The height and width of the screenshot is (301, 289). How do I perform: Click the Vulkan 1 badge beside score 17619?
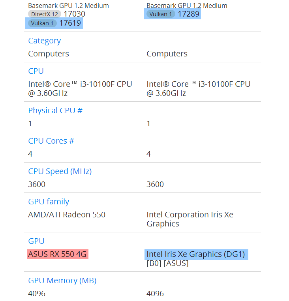point(42,23)
